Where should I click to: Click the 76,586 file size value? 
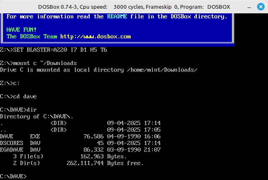[x=93, y=136]
